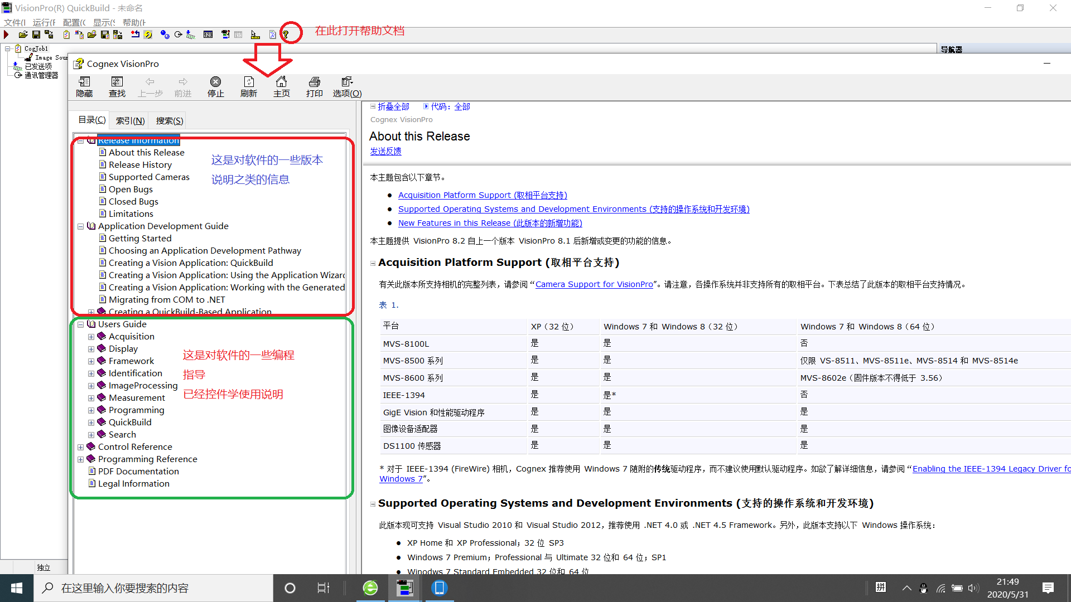This screenshot has height=602, width=1071.
Task: Click the document page icon next to help
Action: click(x=272, y=35)
